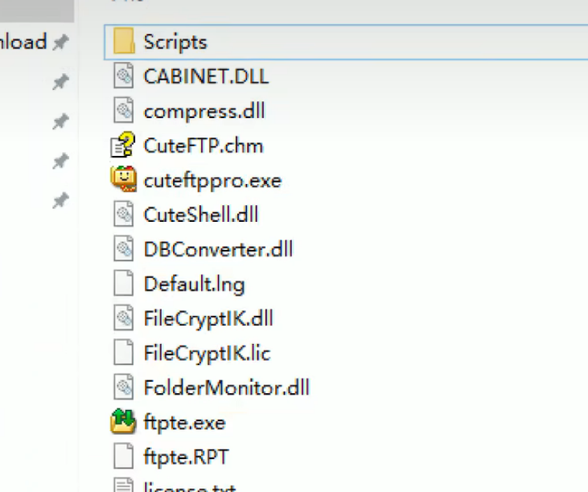Click the pin icon beside the Download item
The height and width of the screenshot is (492, 588).
tap(61, 42)
